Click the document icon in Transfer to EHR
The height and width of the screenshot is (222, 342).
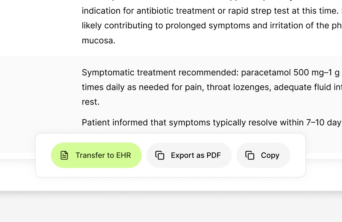pyautogui.click(x=64, y=155)
